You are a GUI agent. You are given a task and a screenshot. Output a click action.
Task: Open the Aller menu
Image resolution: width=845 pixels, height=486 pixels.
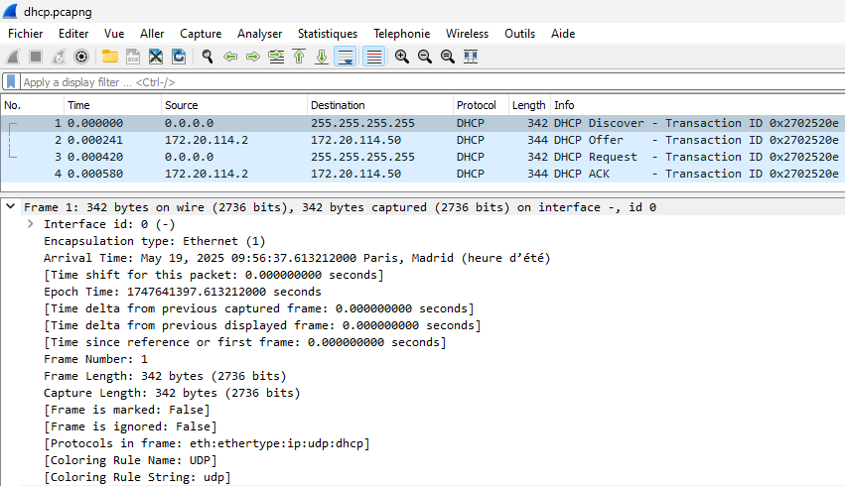pos(152,34)
